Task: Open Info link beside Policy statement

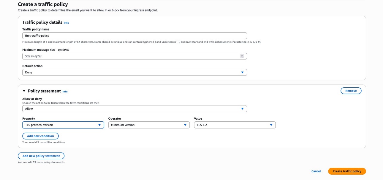Action: (65, 91)
